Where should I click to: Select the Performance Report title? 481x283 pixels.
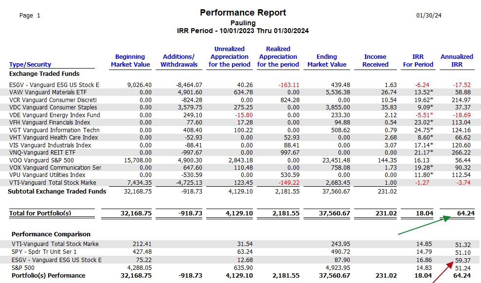coord(243,13)
